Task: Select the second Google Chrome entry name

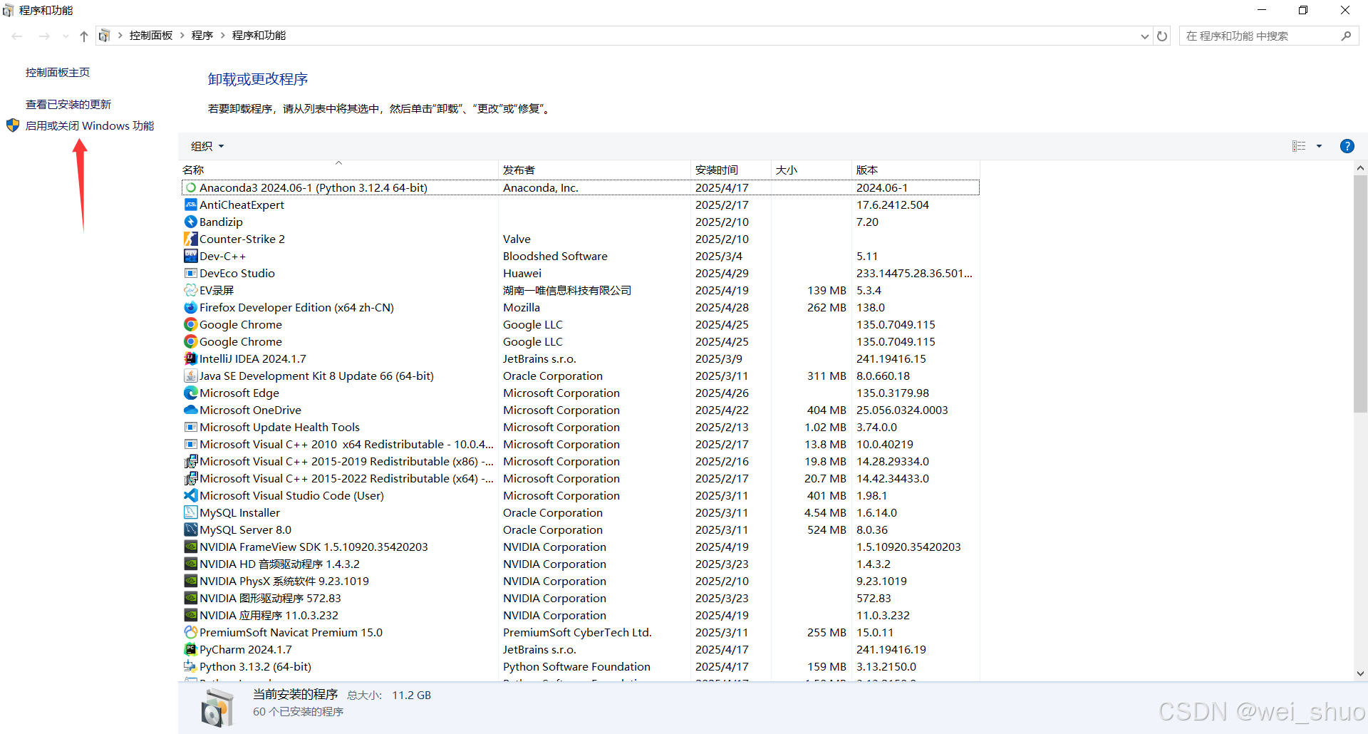Action: pos(241,342)
